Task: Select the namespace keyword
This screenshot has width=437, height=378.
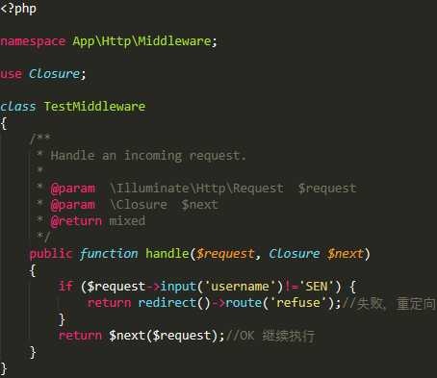Action: point(33,41)
